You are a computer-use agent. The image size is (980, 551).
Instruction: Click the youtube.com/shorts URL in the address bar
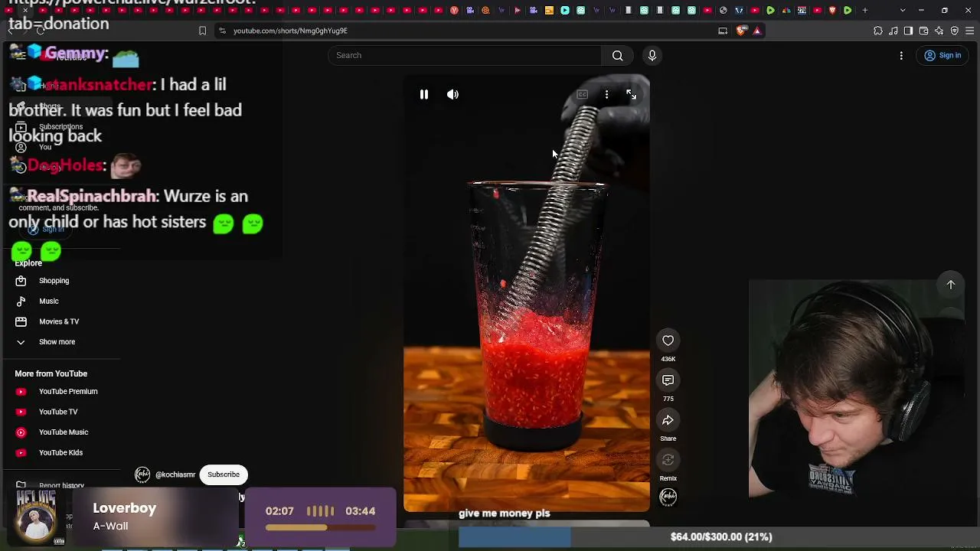click(x=290, y=31)
